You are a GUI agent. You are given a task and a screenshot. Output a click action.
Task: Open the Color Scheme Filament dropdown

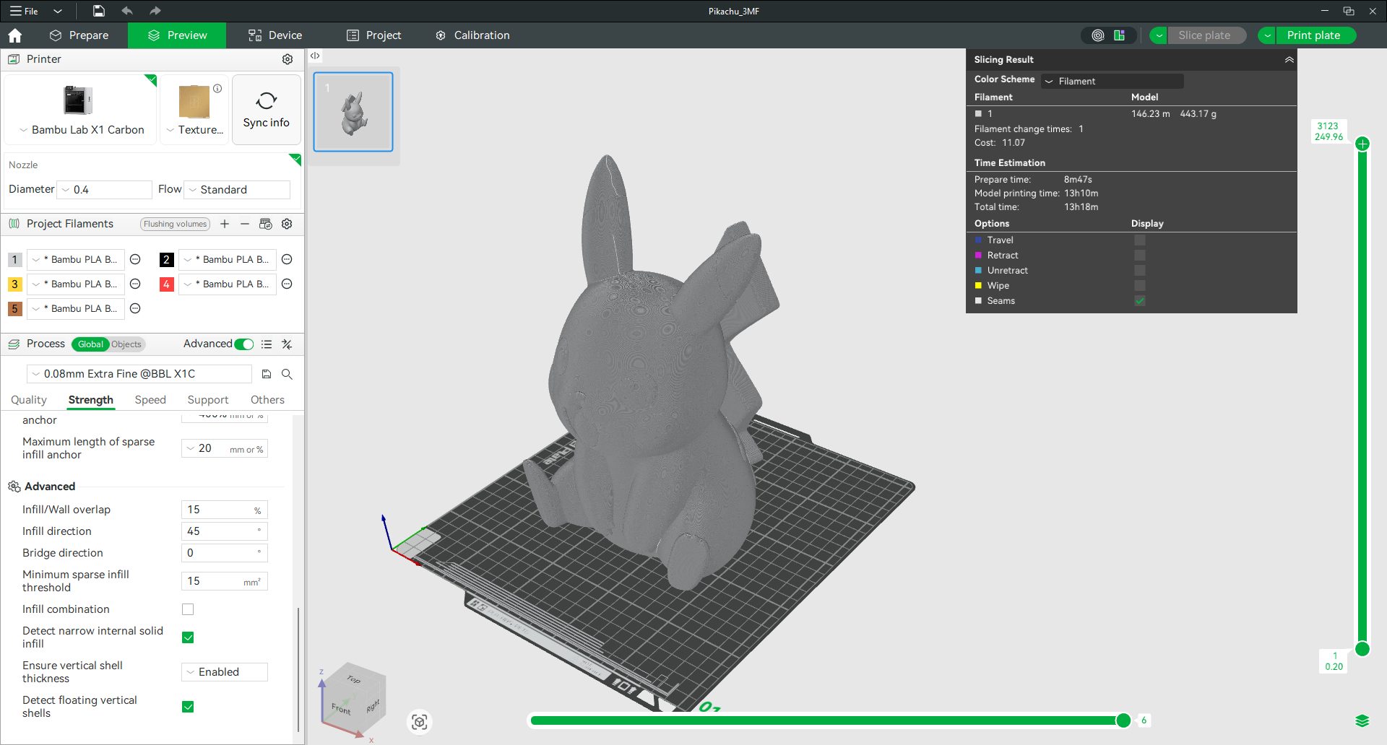[1112, 81]
